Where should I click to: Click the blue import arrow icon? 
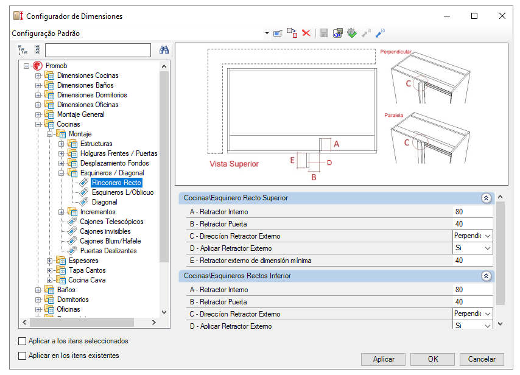[x=380, y=33]
